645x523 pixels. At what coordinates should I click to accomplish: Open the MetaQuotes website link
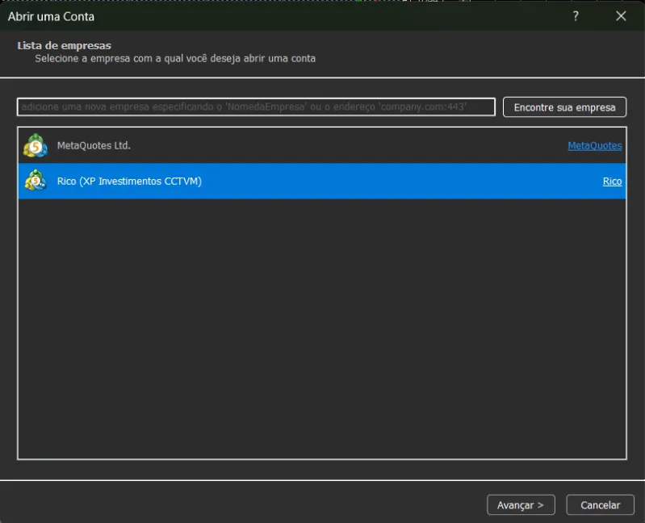(x=594, y=145)
